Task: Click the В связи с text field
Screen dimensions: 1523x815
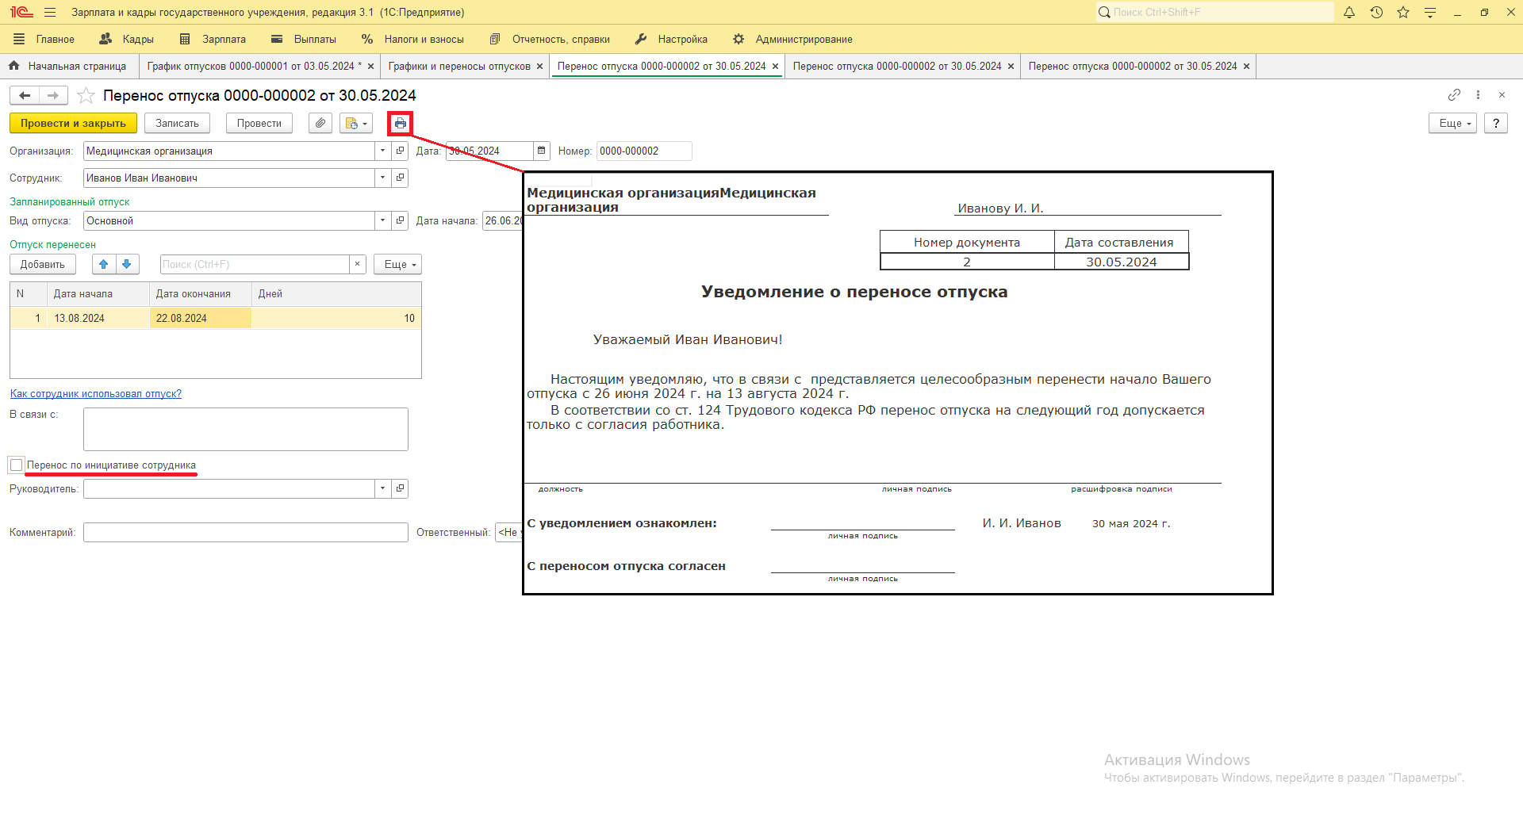Action: coord(246,430)
